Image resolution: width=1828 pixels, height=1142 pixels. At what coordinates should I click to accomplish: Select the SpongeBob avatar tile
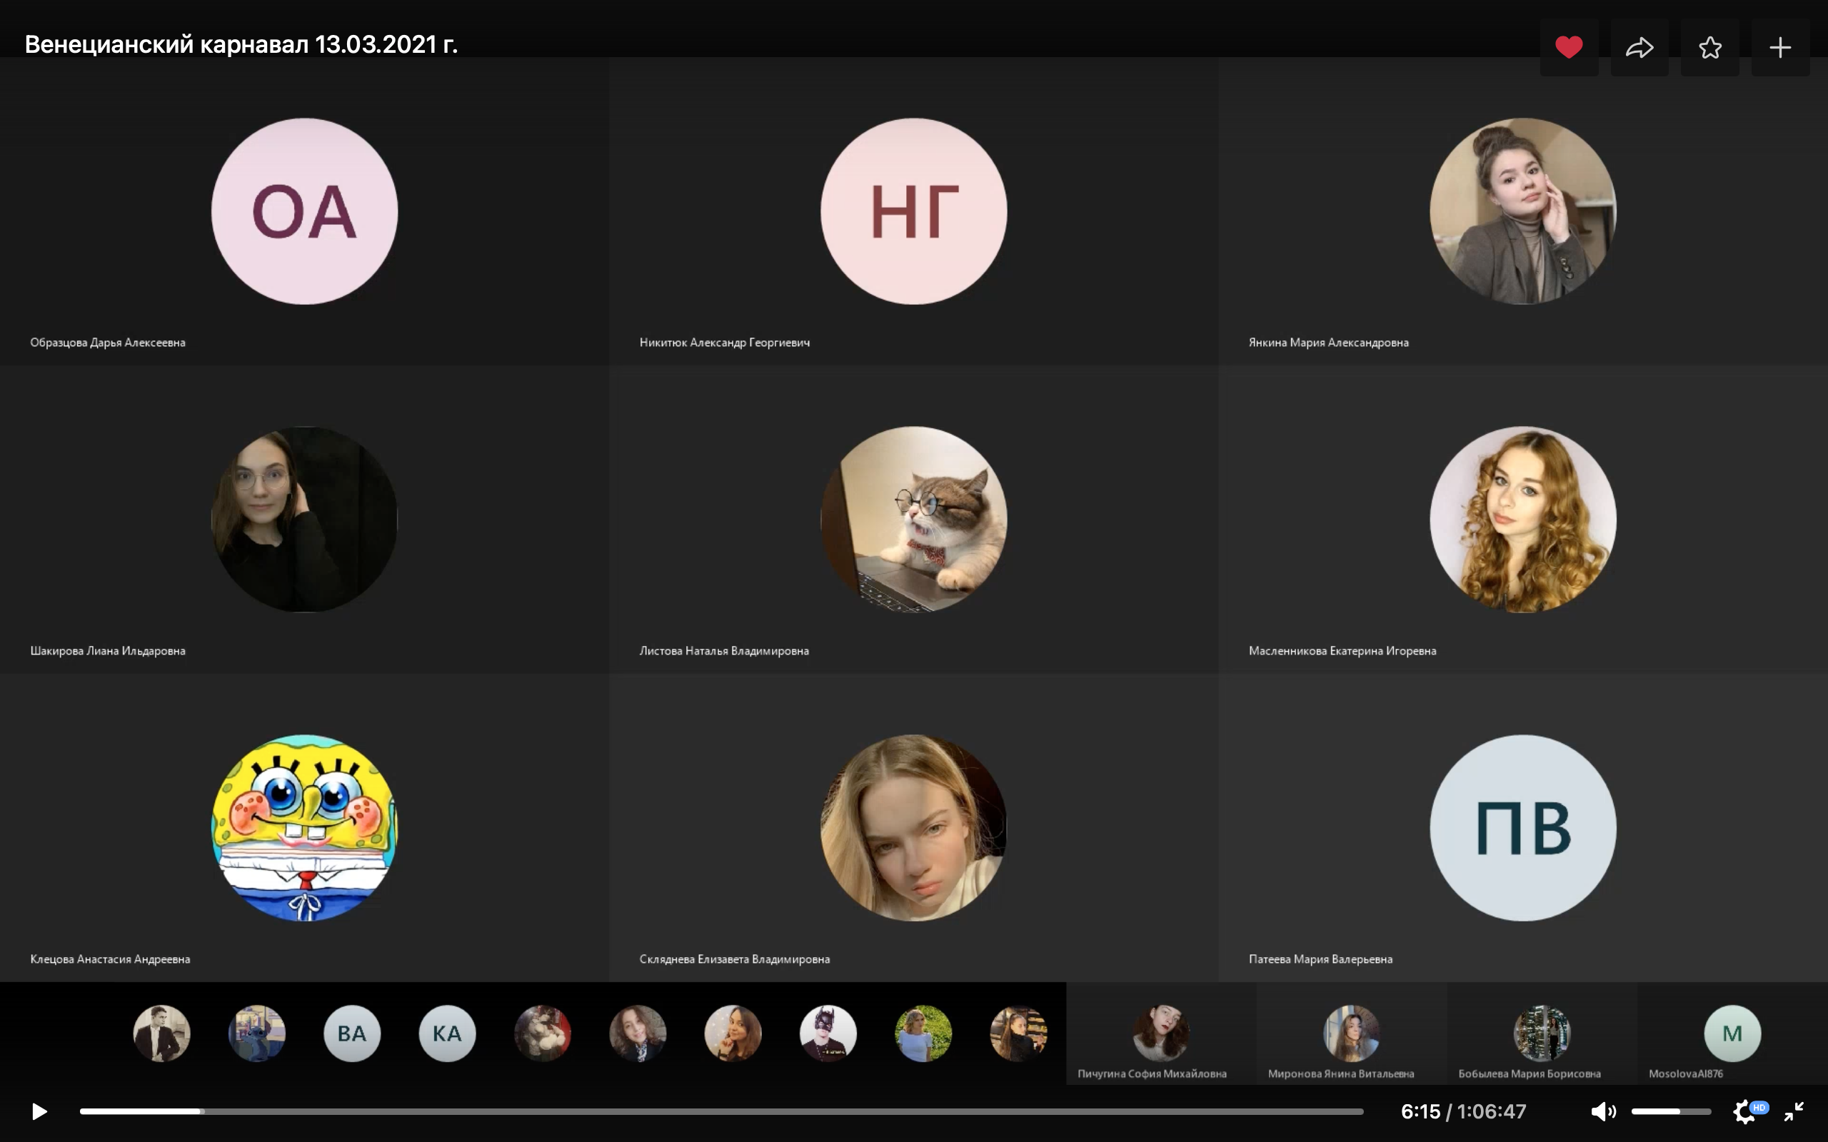pyautogui.click(x=304, y=828)
